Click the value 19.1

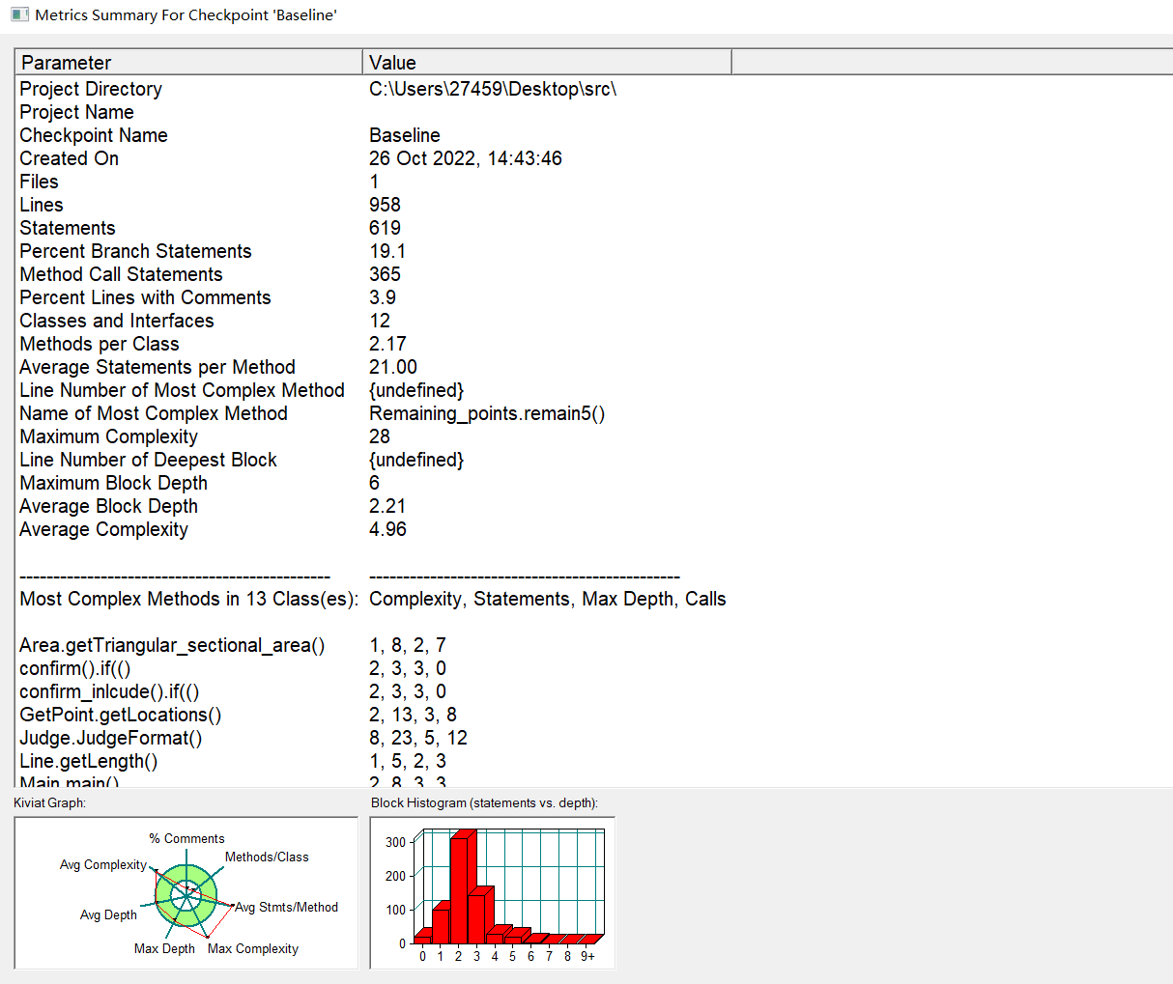pos(387,251)
